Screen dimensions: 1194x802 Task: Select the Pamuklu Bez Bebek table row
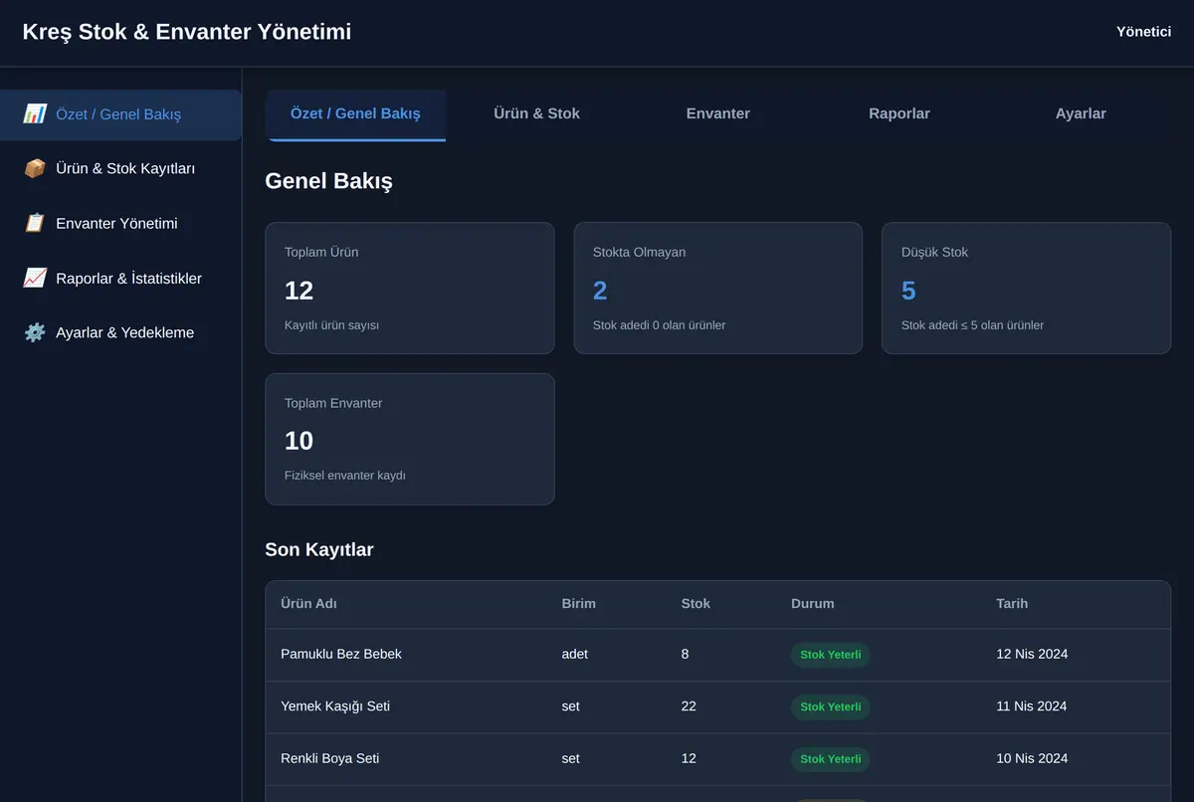[x=717, y=655]
